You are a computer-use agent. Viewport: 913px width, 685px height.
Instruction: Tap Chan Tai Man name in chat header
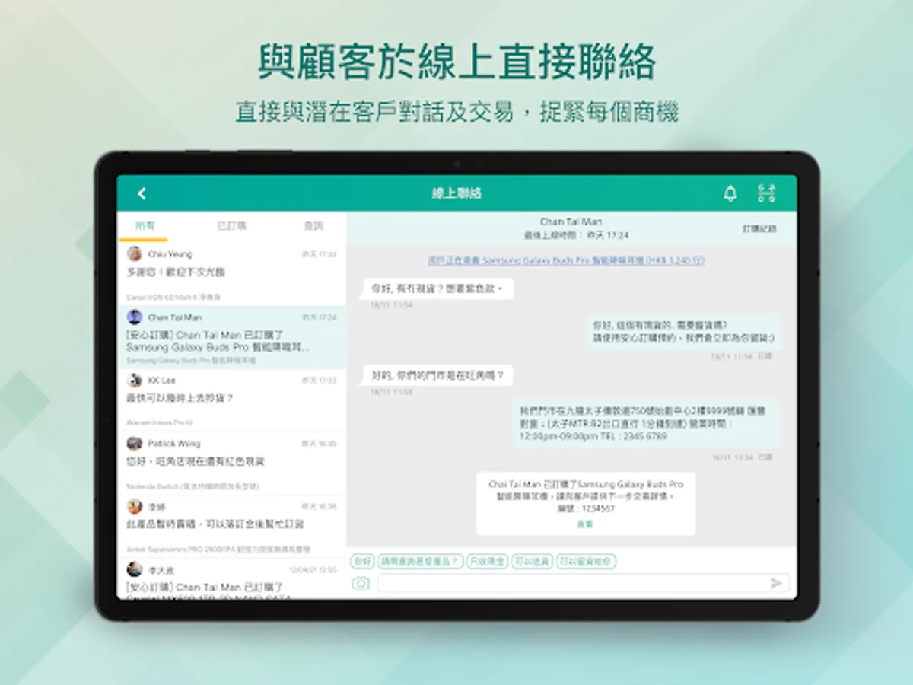(x=571, y=221)
